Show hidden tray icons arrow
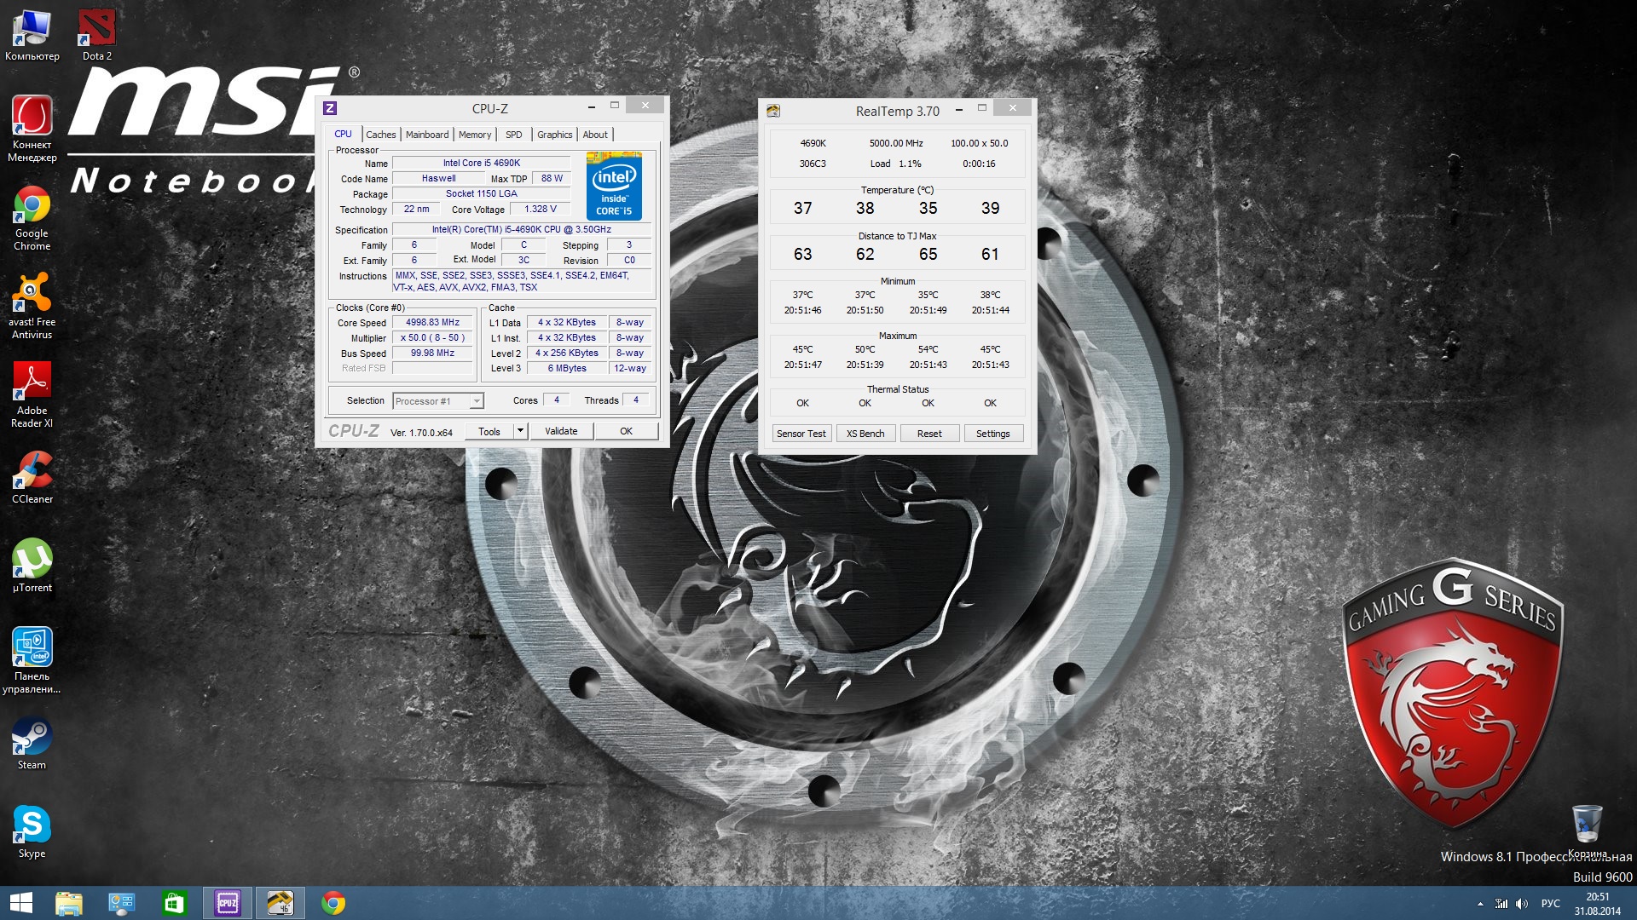 point(1480,904)
